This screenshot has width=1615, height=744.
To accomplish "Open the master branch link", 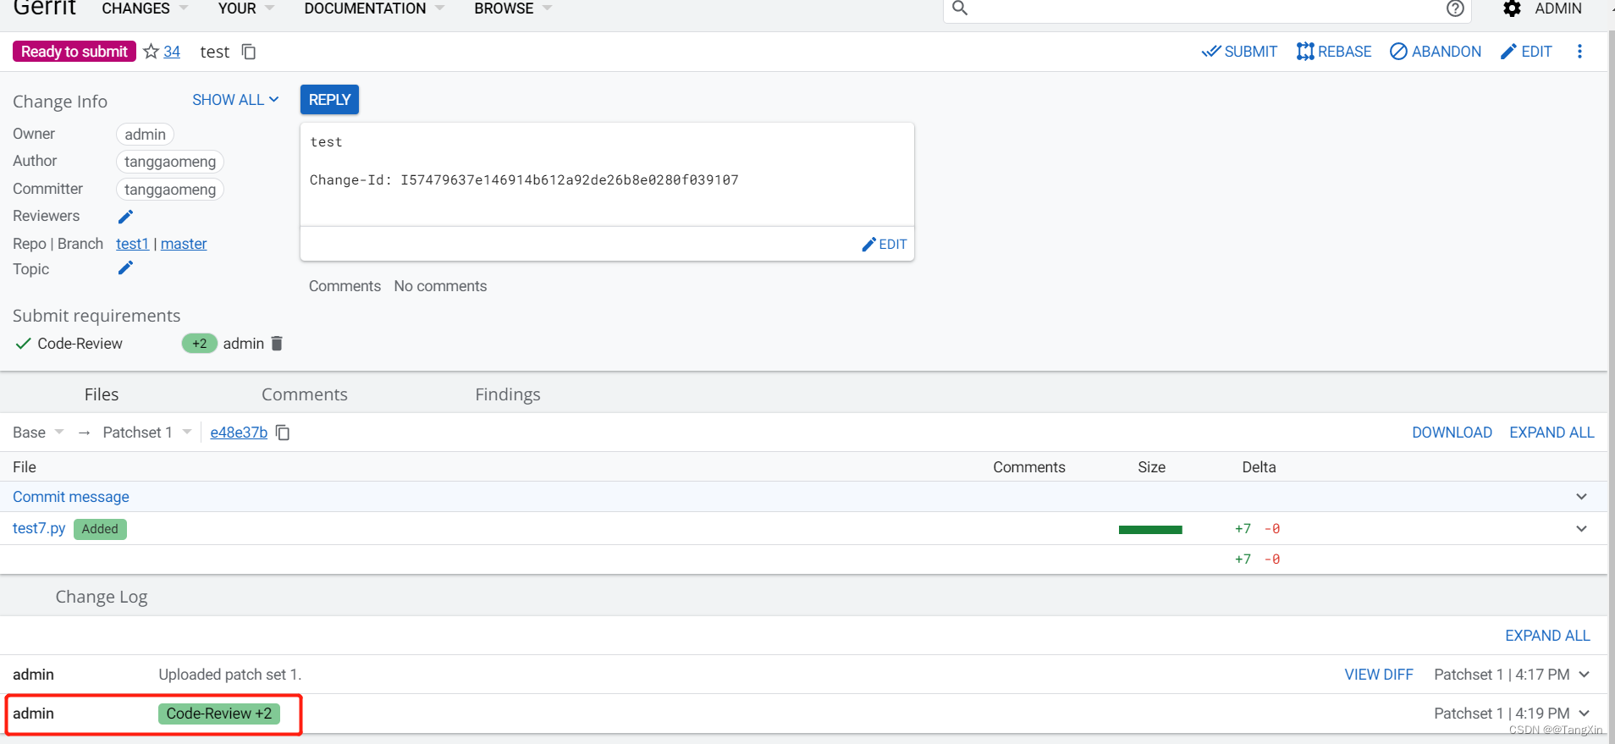I will [184, 244].
